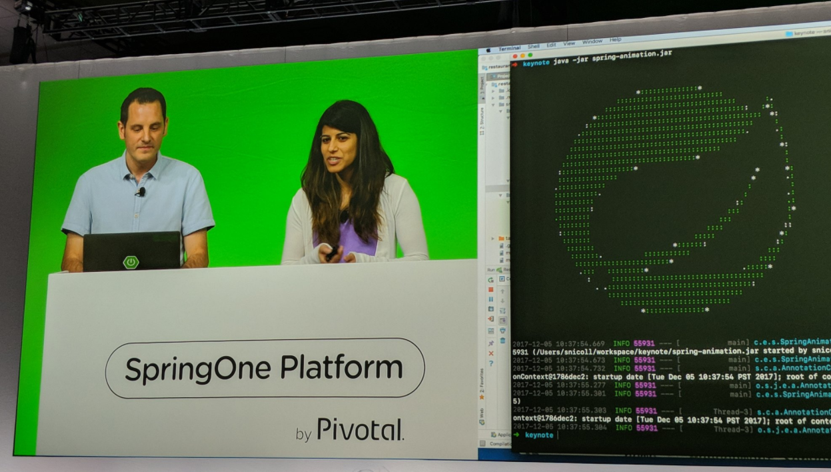This screenshot has width=831, height=472.
Task: Click the Scroll to End icon in the console toolbar
Action: (x=502, y=320)
